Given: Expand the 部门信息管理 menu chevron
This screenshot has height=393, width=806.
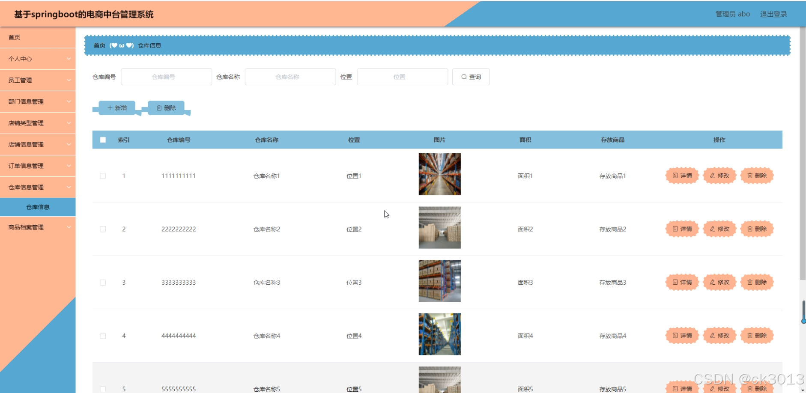Looking at the screenshot, I should pyautogui.click(x=69, y=101).
